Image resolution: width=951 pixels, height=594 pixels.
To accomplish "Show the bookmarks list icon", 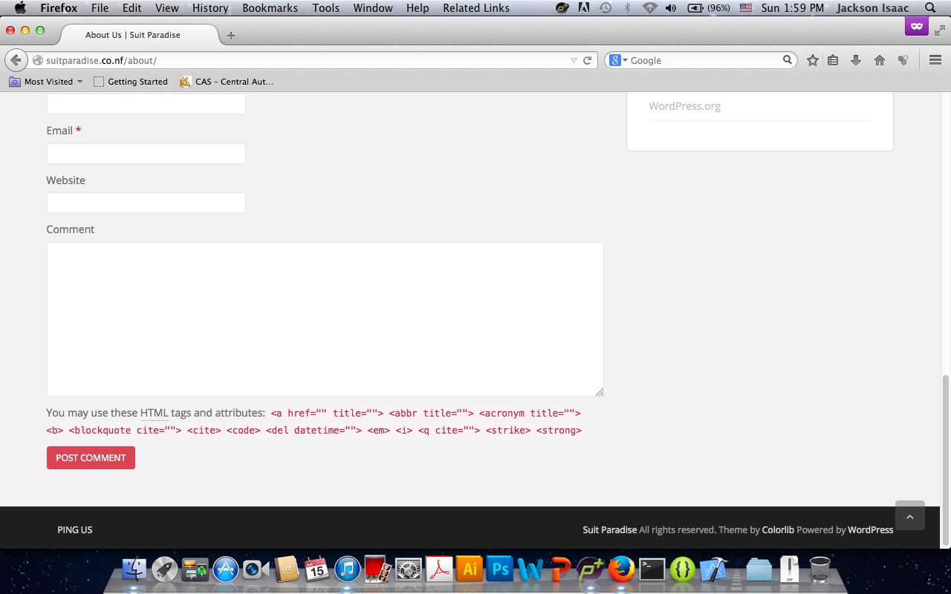I will [x=833, y=60].
